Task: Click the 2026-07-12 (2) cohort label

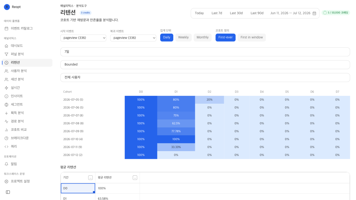Action: coord(73,155)
